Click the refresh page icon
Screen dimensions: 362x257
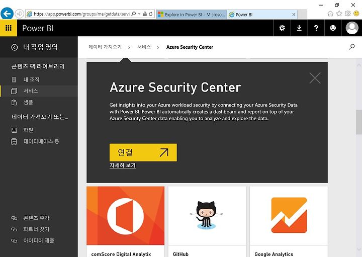tap(150, 14)
